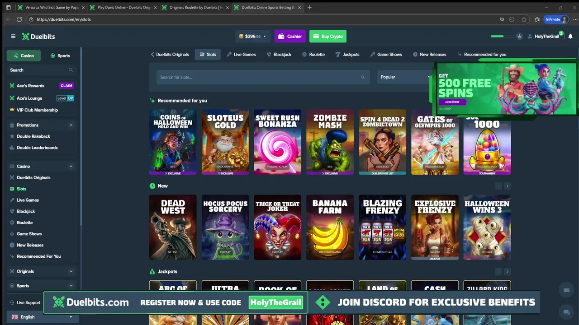The height and width of the screenshot is (325, 579).
Task: Open Double Rakeback promotion
Action: tap(33, 136)
